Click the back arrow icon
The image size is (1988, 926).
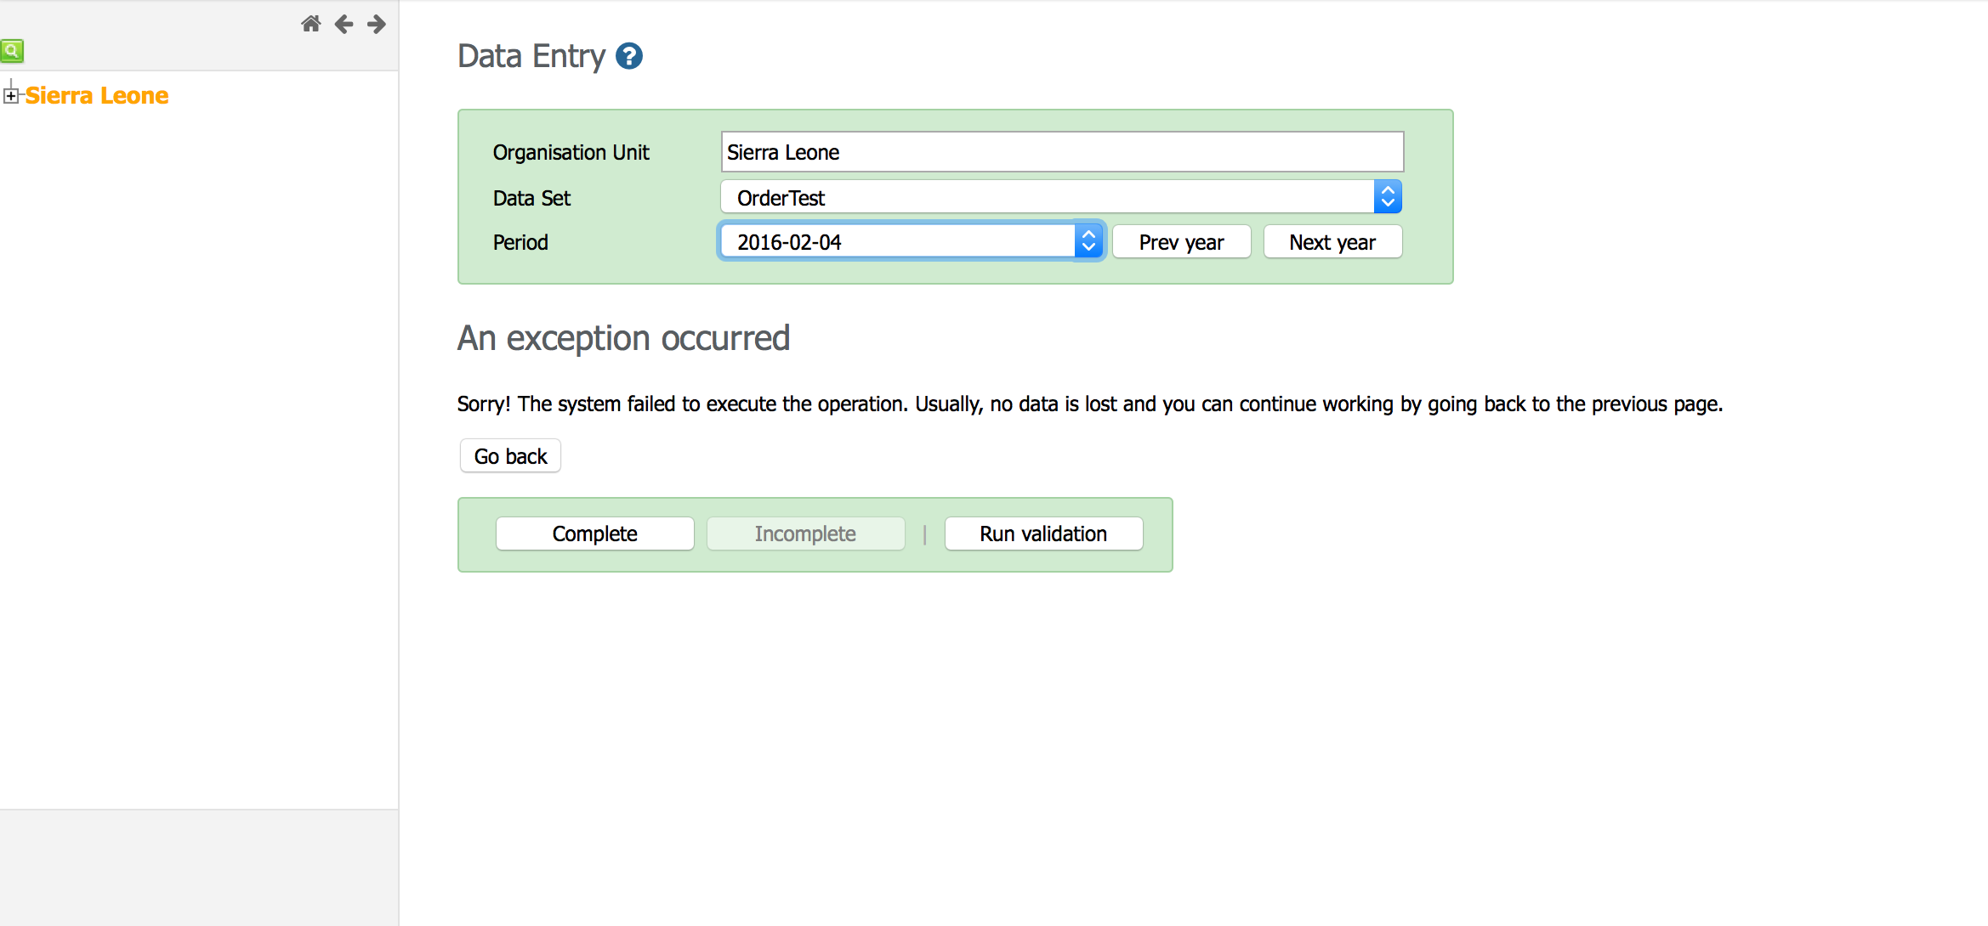point(344,24)
